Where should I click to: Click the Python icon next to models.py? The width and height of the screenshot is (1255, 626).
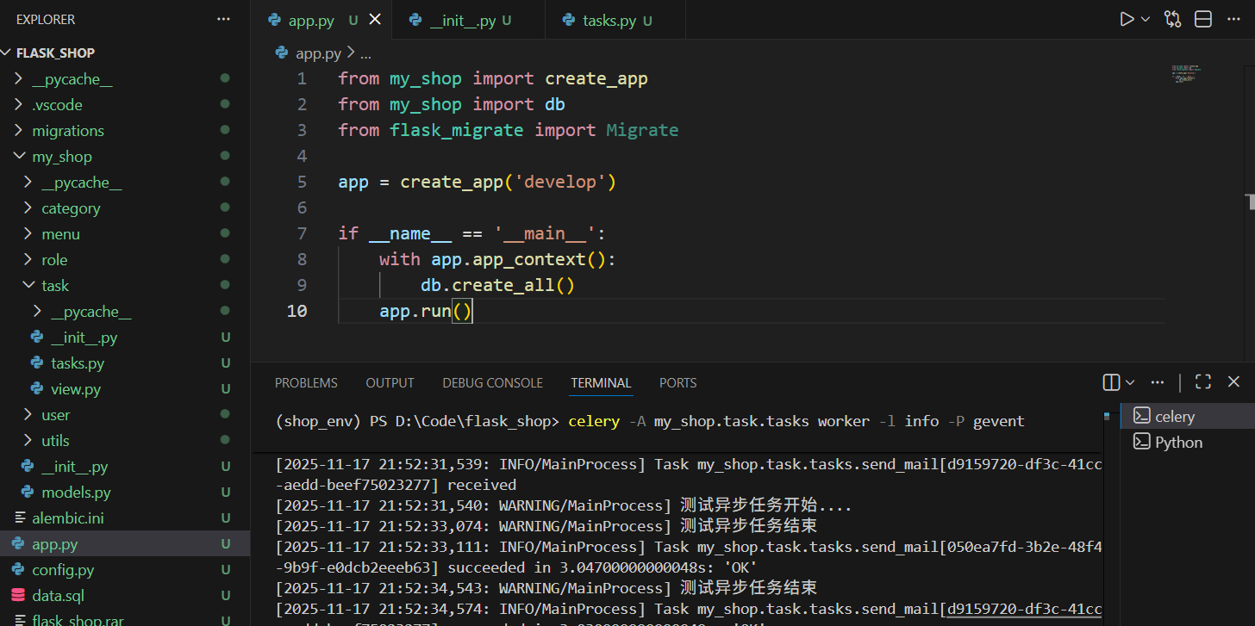click(28, 493)
